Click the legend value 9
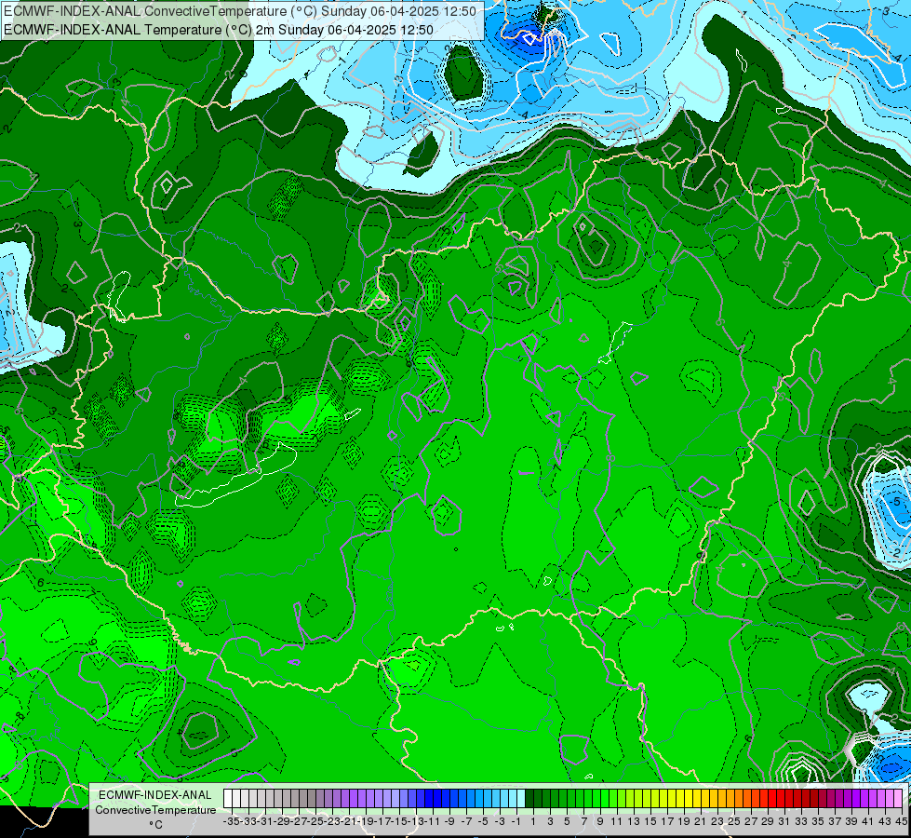Image resolution: width=911 pixels, height=838 pixels. point(600,821)
